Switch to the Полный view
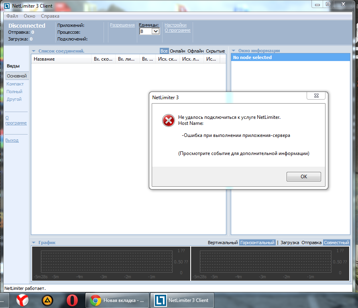Viewport: 358px width, 308px height. click(14, 92)
